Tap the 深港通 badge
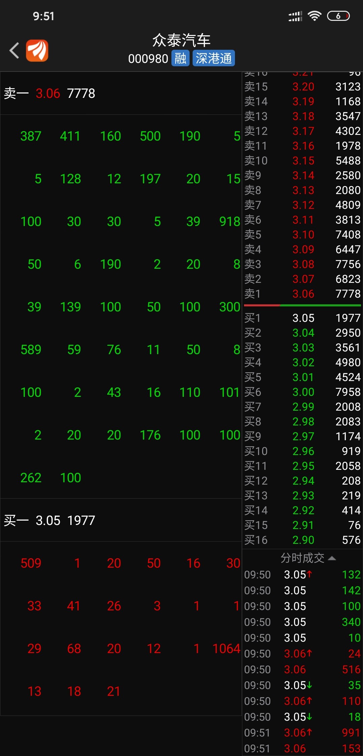Screen dimensions: 363x756 tap(214, 58)
